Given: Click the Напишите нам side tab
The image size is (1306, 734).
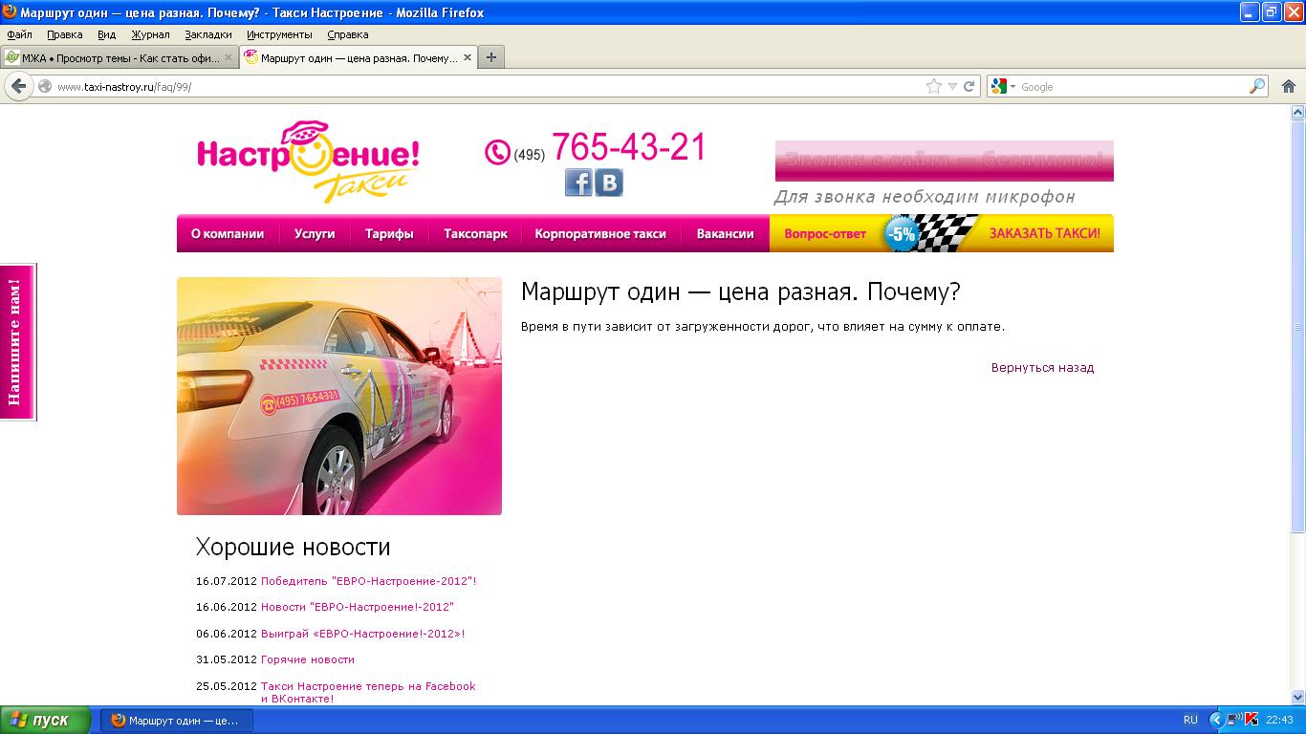Looking at the screenshot, I should click(x=16, y=341).
